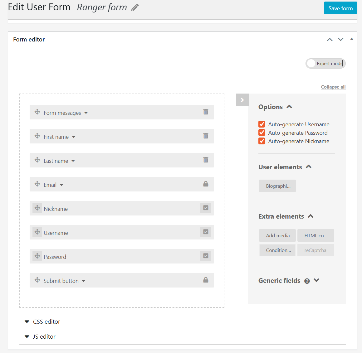Delete the Form messages element with trash icon
This screenshot has width=362, height=353.
coord(206,112)
